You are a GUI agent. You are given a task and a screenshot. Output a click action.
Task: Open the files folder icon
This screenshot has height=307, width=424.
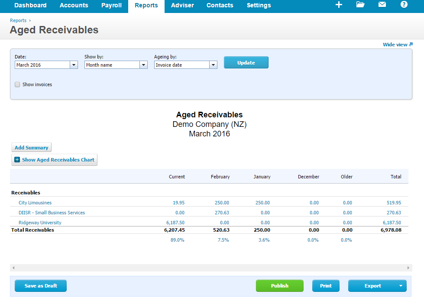click(x=360, y=5)
